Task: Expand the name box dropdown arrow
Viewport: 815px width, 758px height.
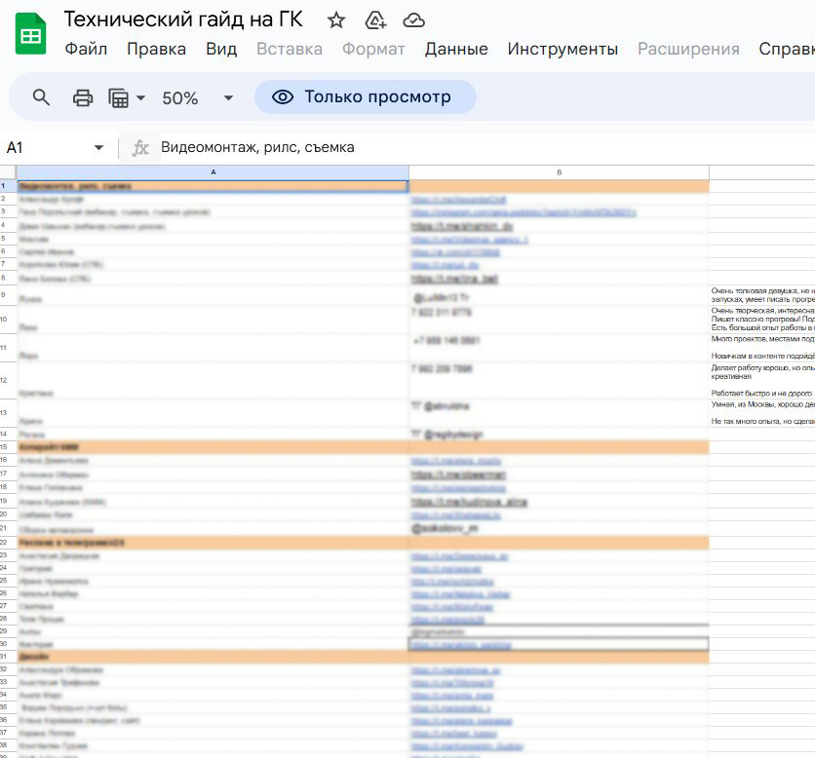Action: pyautogui.click(x=98, y=148)
